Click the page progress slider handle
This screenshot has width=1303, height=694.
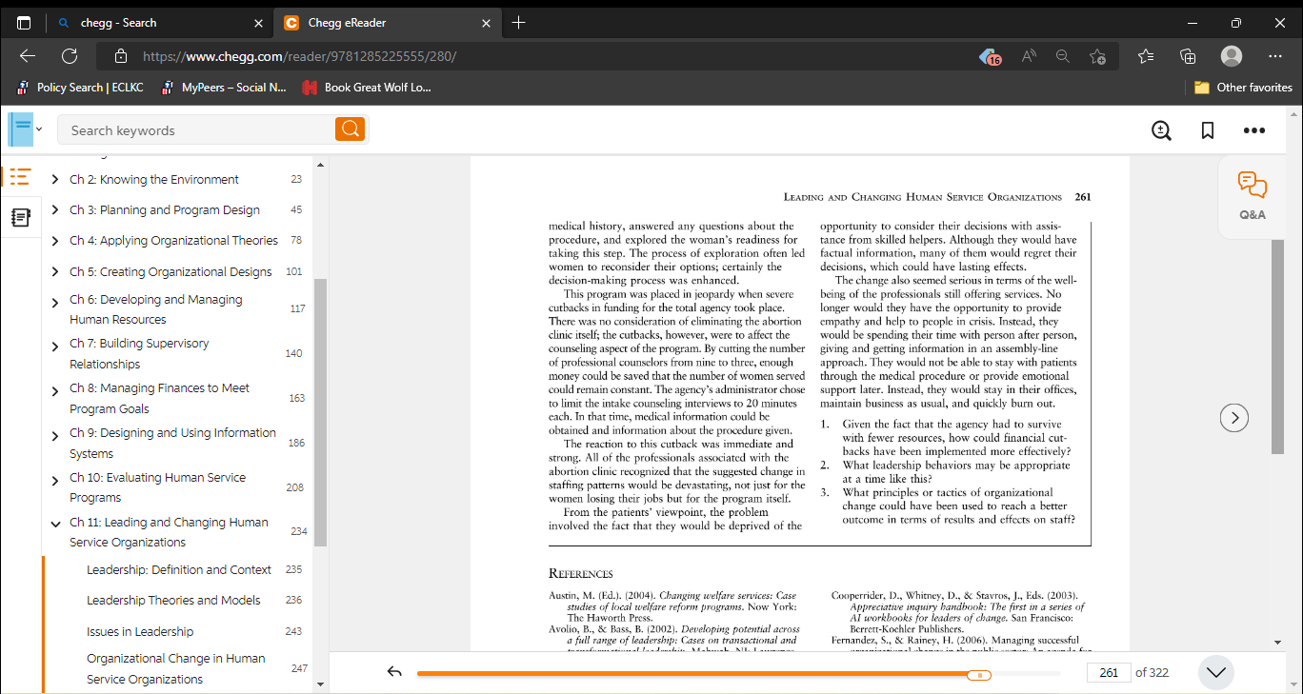point(978,674)
